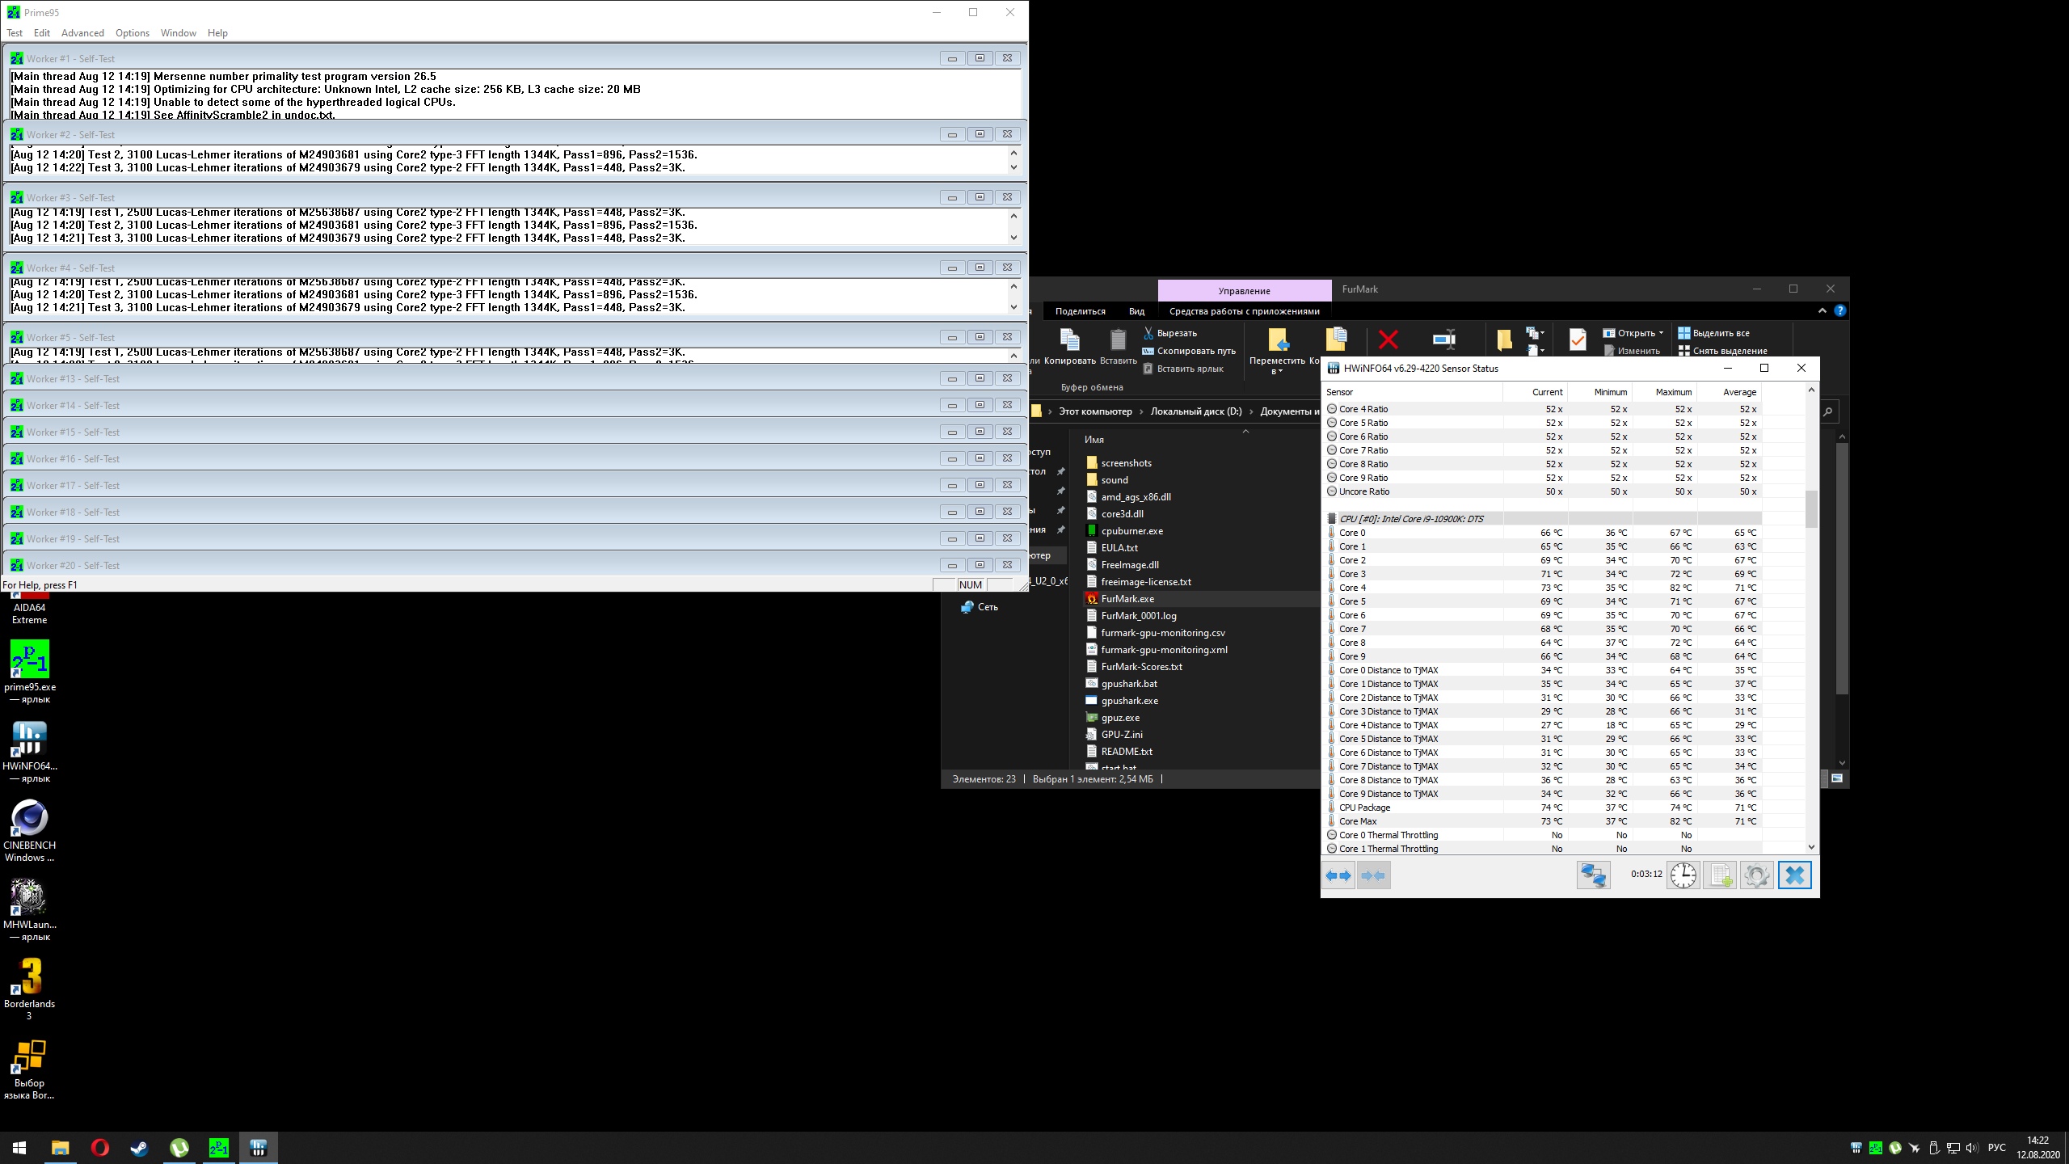2069x1164 pixels.
Task: Click the clock reset timer icon
Action: click(x=1683, y=875)
